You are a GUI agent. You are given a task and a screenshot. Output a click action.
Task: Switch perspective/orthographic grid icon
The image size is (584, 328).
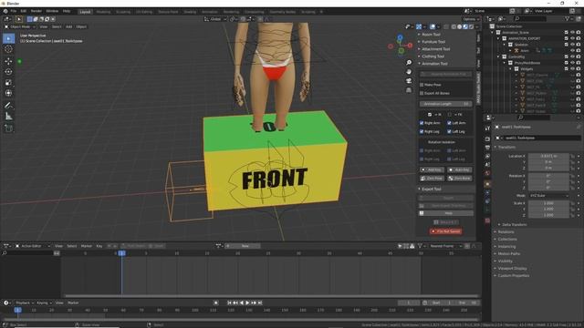tap(409, 90)
